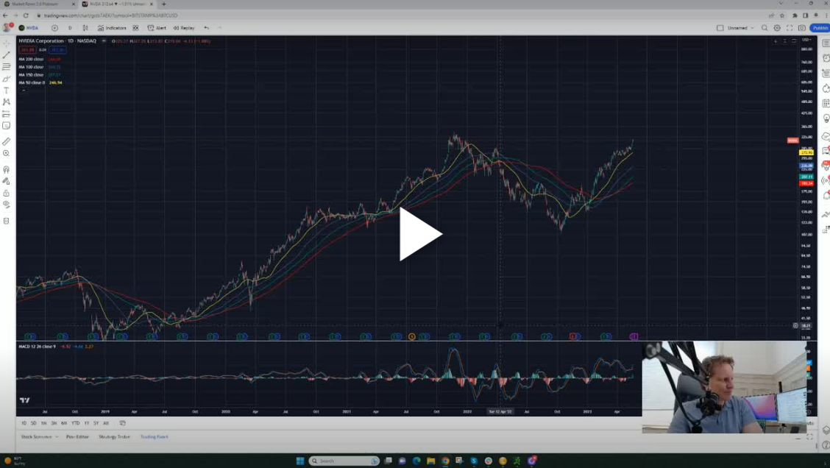This screenshot has height=468, width=830.
Task: Select the trend line drawing tool
Action: tap(7, 55)
